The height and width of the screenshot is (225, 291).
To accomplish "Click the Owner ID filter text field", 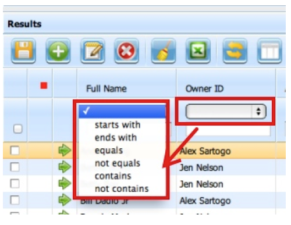I will coord(228,131).
